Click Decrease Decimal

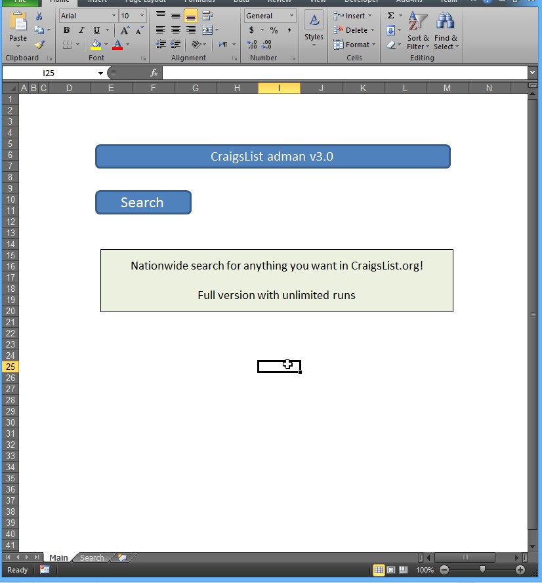coord(266,45)
